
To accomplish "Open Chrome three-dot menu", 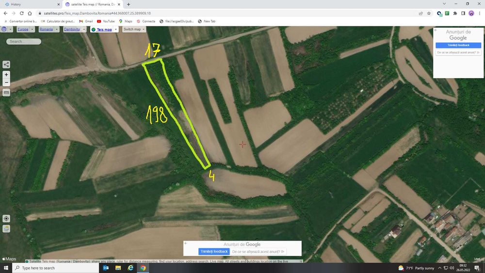I will click(x=480, y=13).
